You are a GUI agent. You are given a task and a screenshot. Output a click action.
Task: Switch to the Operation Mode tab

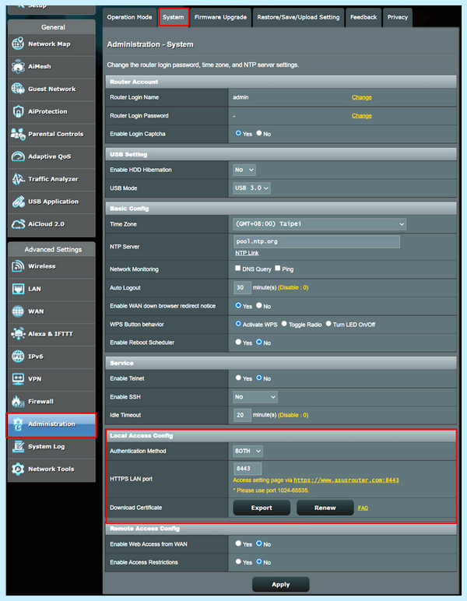(129, 17)
